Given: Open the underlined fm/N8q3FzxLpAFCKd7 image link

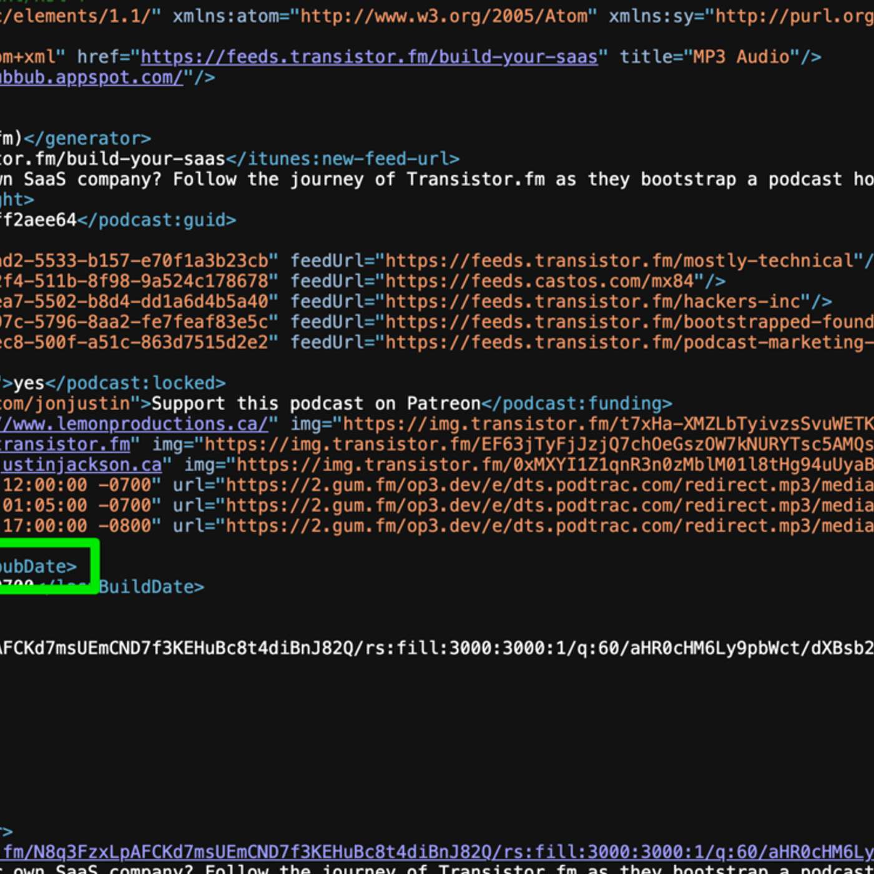Looking at the screenshot, I should 437,852.
